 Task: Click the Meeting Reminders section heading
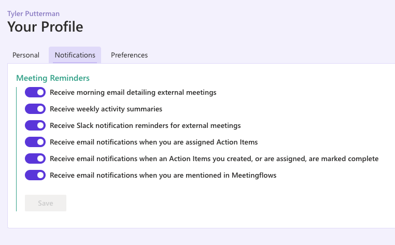[53, 78]
